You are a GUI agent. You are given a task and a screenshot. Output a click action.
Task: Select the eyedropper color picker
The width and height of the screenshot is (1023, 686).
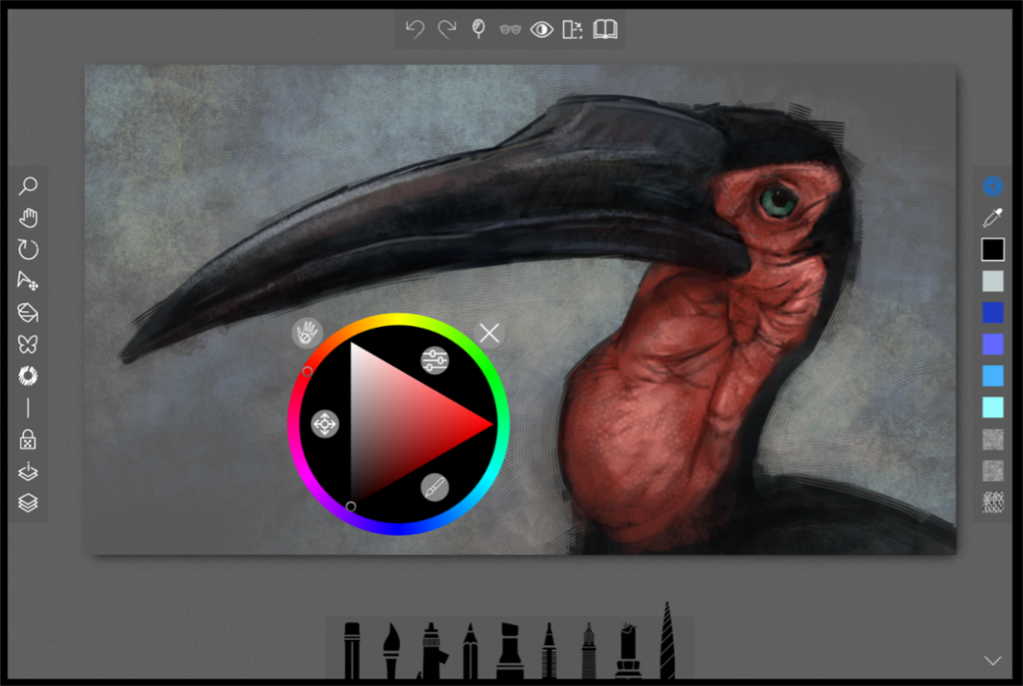coord(993,217)
